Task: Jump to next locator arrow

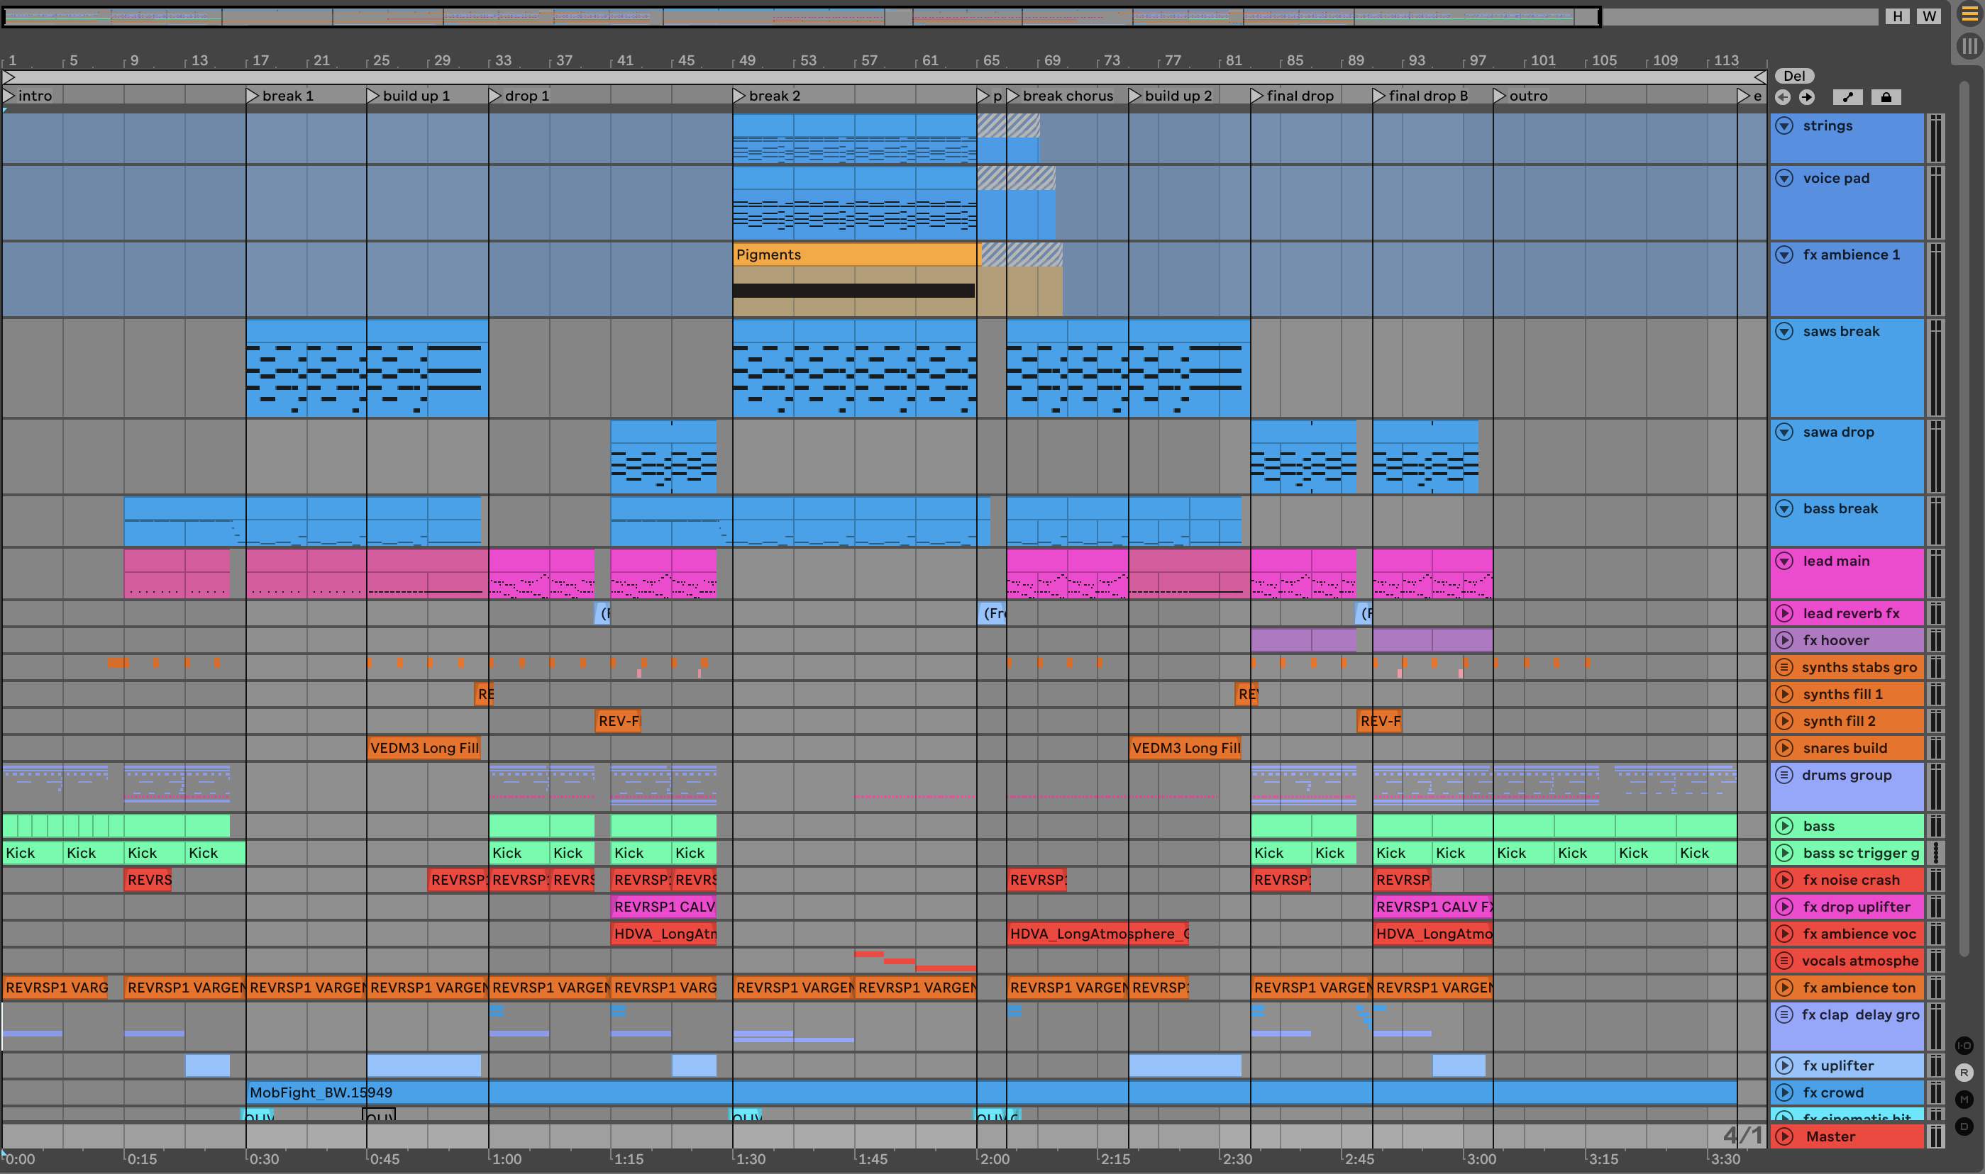Action: pyautogui.click(x=1807, y=97)
